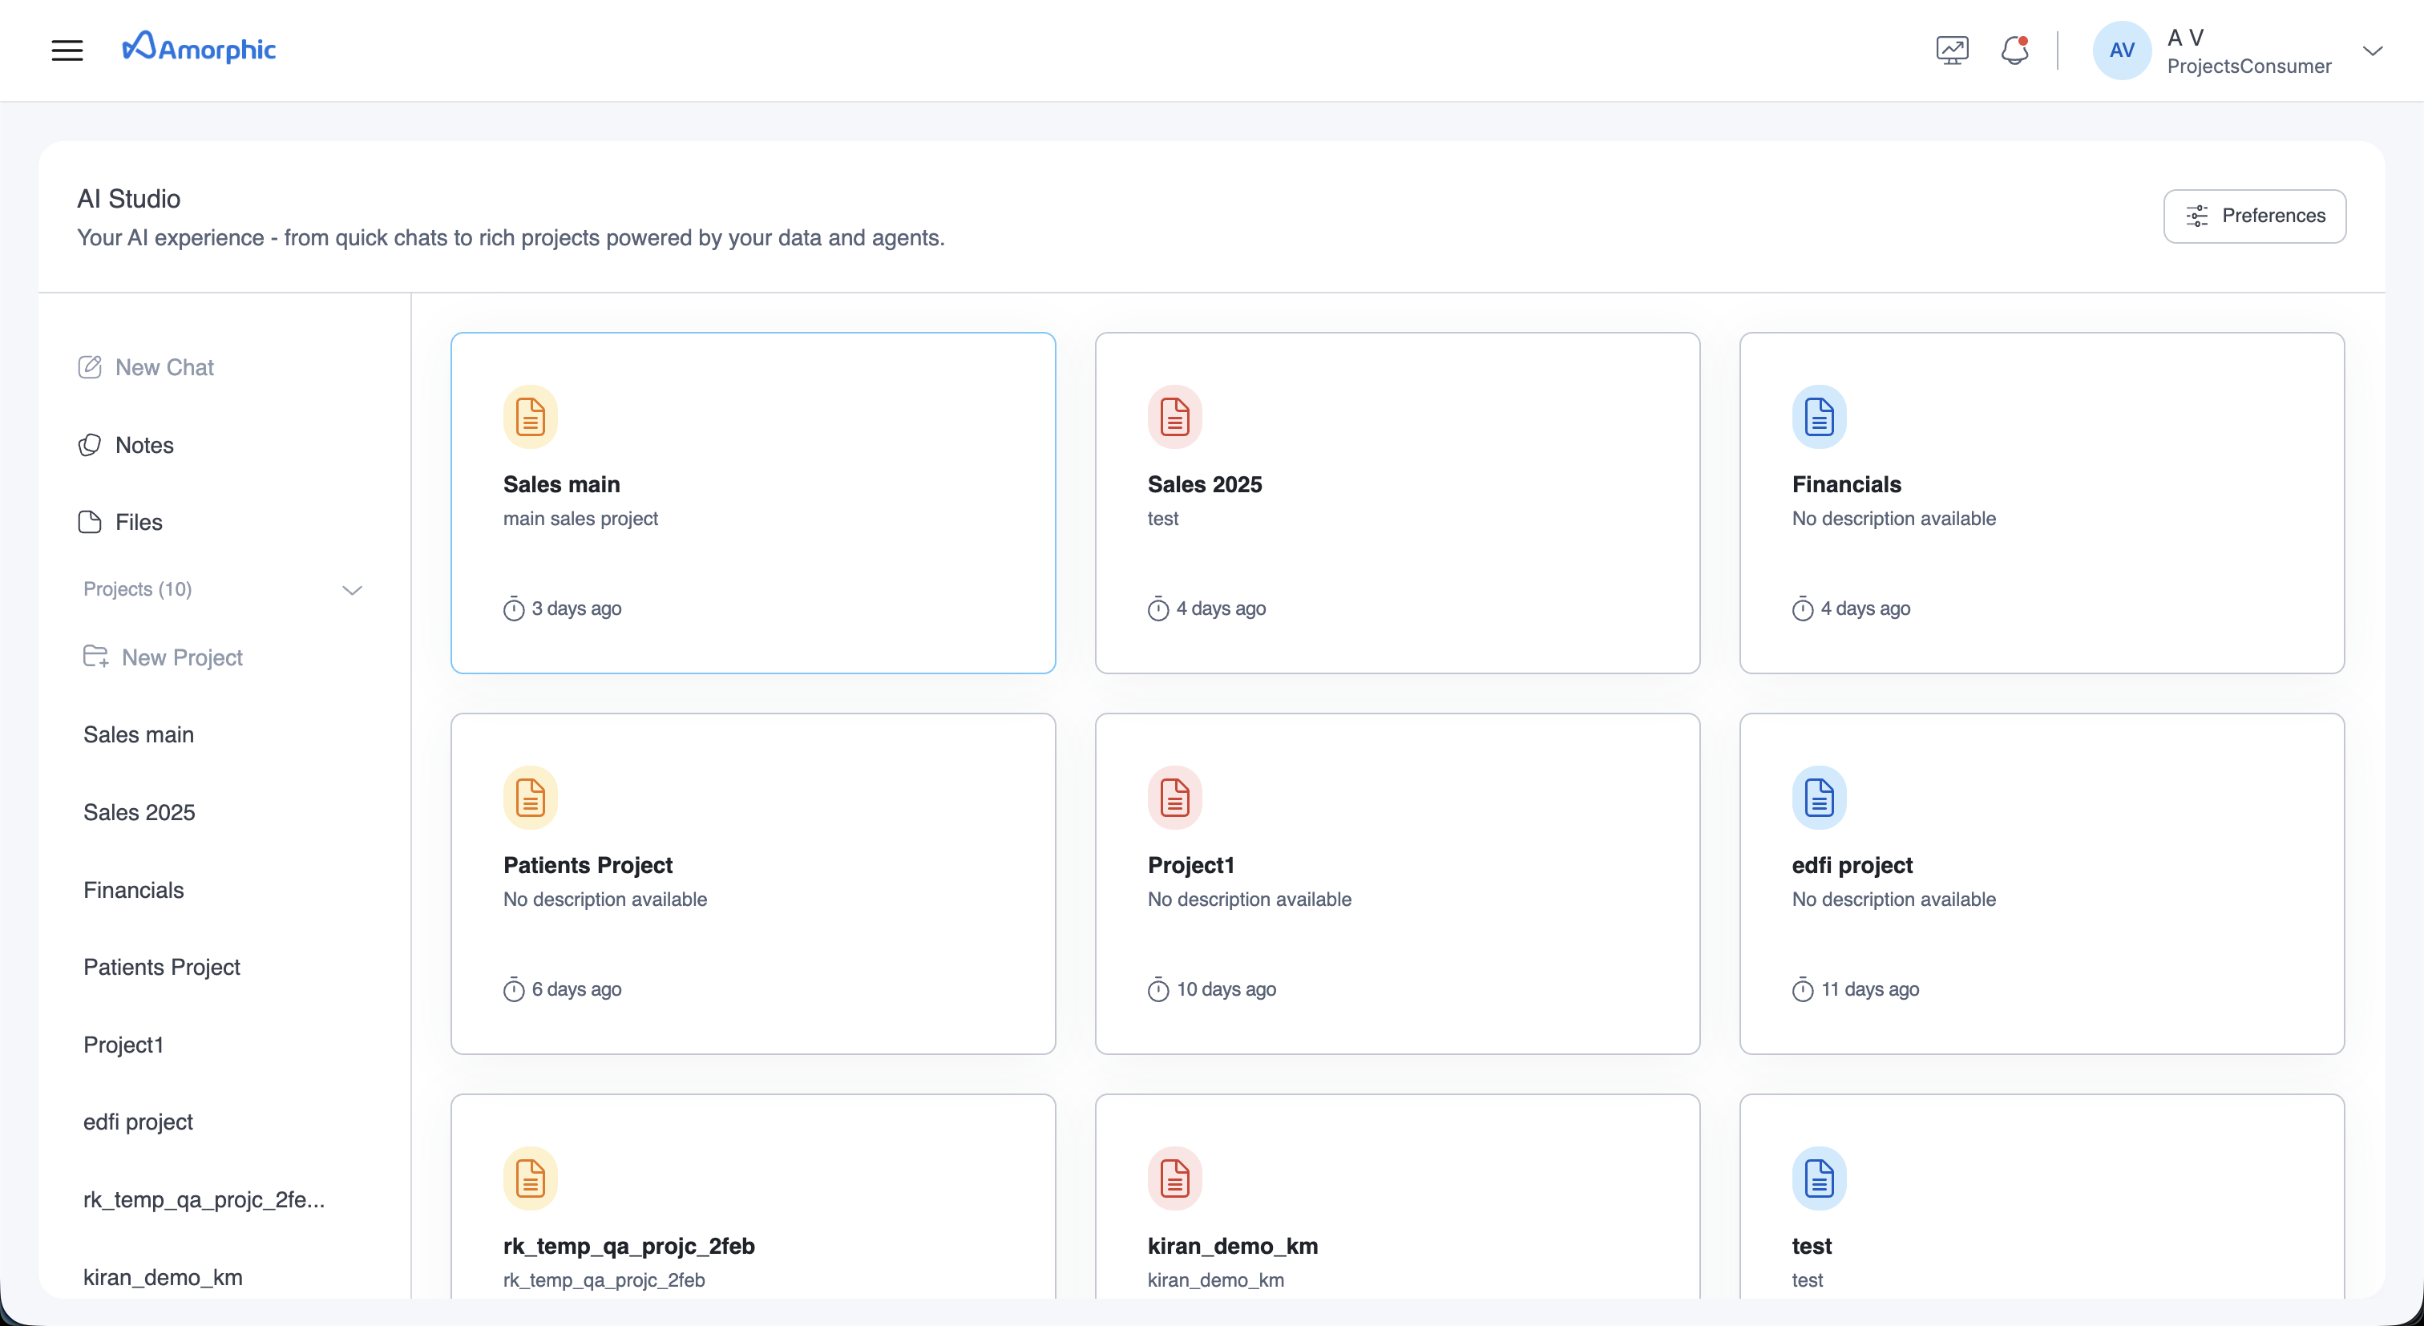Open the notifications bell

(x=2014, y=50)
